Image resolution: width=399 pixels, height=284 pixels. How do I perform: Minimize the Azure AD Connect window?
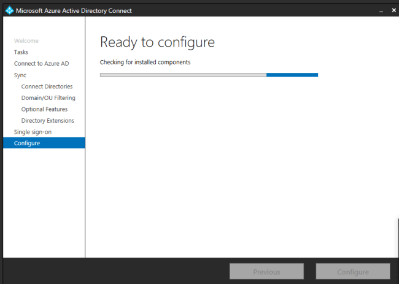coord(381,10)
